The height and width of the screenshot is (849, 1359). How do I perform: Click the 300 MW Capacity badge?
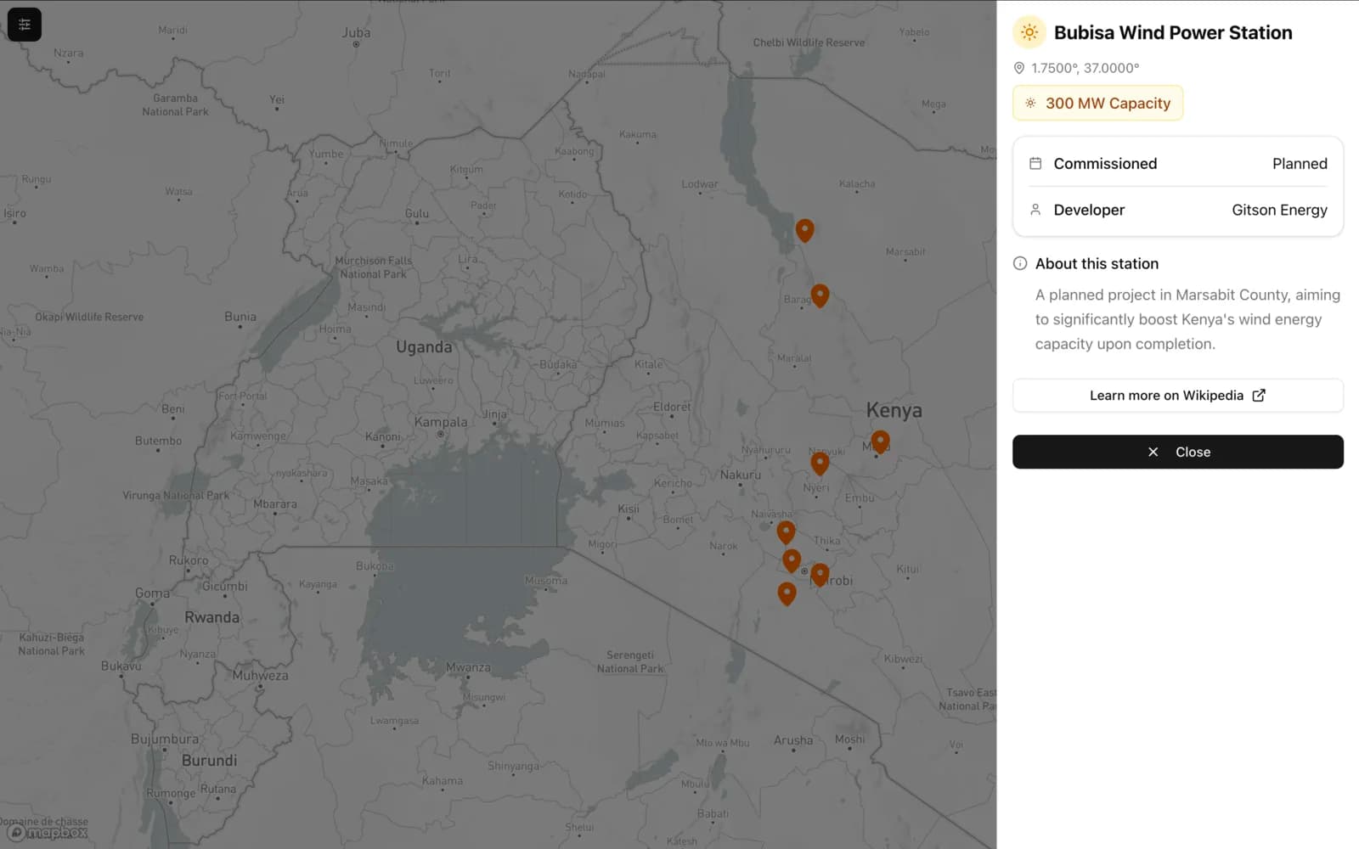1097,103
